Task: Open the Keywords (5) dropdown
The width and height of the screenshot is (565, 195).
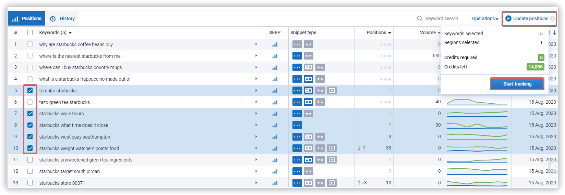Action: coord(70,33)
